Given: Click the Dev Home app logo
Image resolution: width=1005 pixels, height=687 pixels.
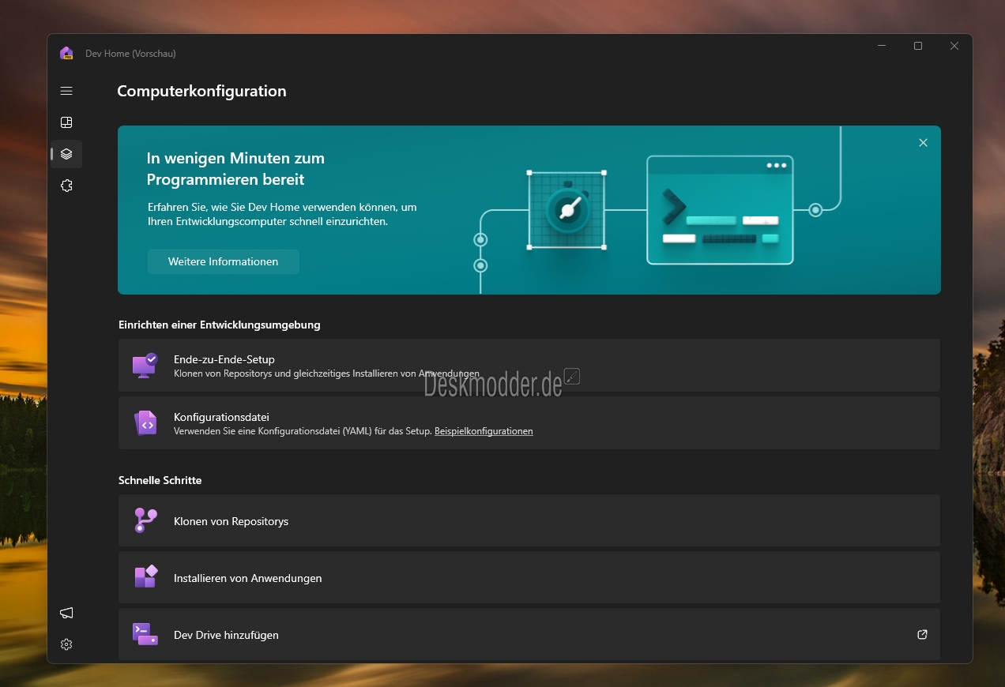Looking at the screenshot, I should point(66,53).
